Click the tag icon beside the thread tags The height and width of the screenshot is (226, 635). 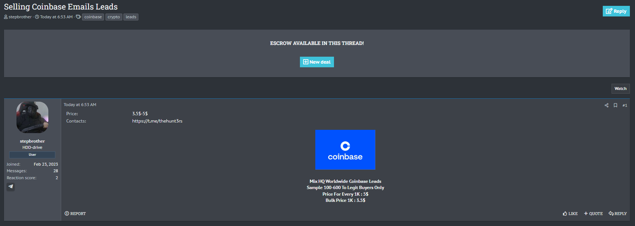78,17
